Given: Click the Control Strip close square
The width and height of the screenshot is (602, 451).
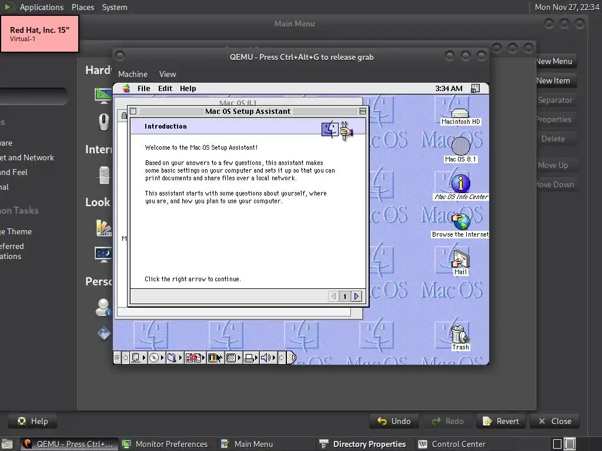Looking at the screenshot, I should 117,358.
